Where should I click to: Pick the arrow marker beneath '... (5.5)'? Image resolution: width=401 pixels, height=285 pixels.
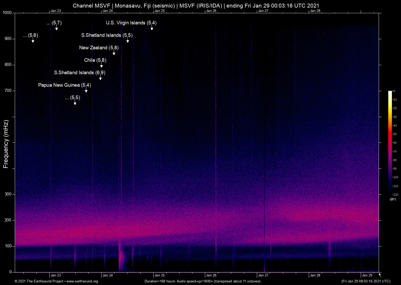coord(75,103)
